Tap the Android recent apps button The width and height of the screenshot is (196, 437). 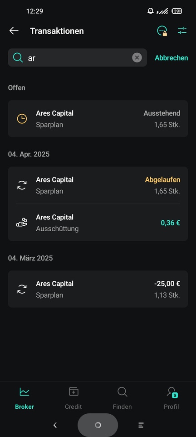click(141, 425)
